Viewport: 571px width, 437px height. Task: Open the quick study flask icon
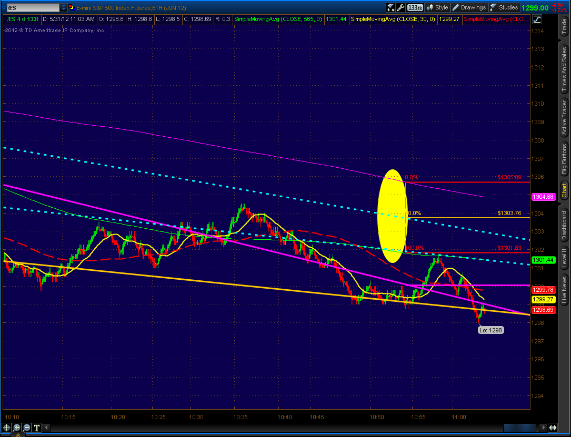click(x=391, y=7)
